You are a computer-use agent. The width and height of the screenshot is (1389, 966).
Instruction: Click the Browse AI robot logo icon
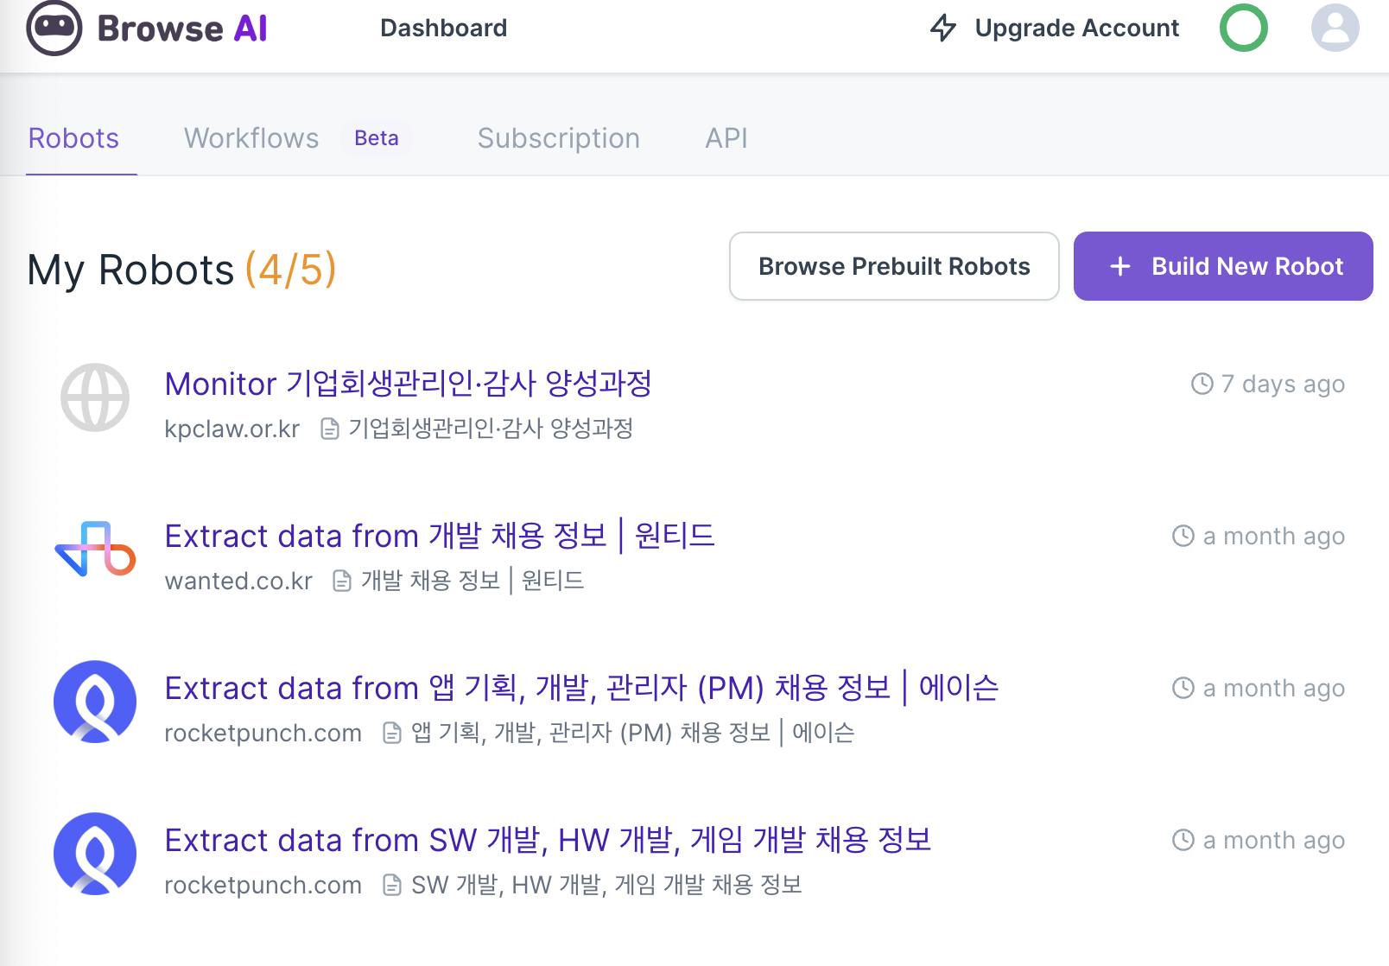click(x=54, y=28)
